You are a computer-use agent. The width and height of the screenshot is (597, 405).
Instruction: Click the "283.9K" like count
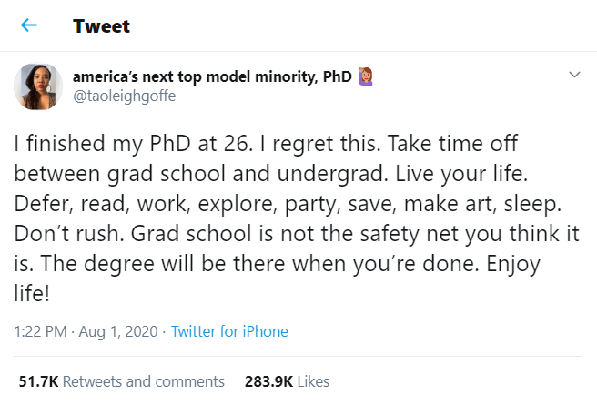[x=268, y=381]
